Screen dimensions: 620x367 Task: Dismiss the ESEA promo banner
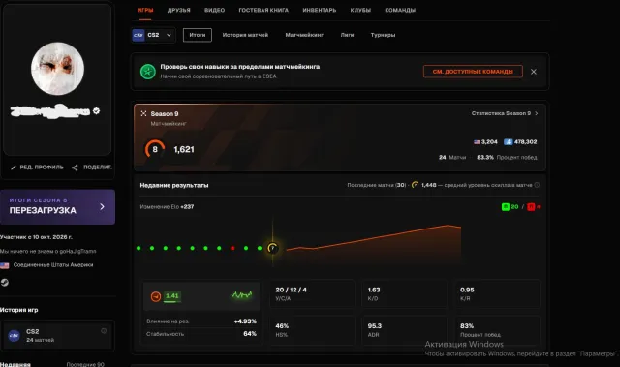pos(534,72)
